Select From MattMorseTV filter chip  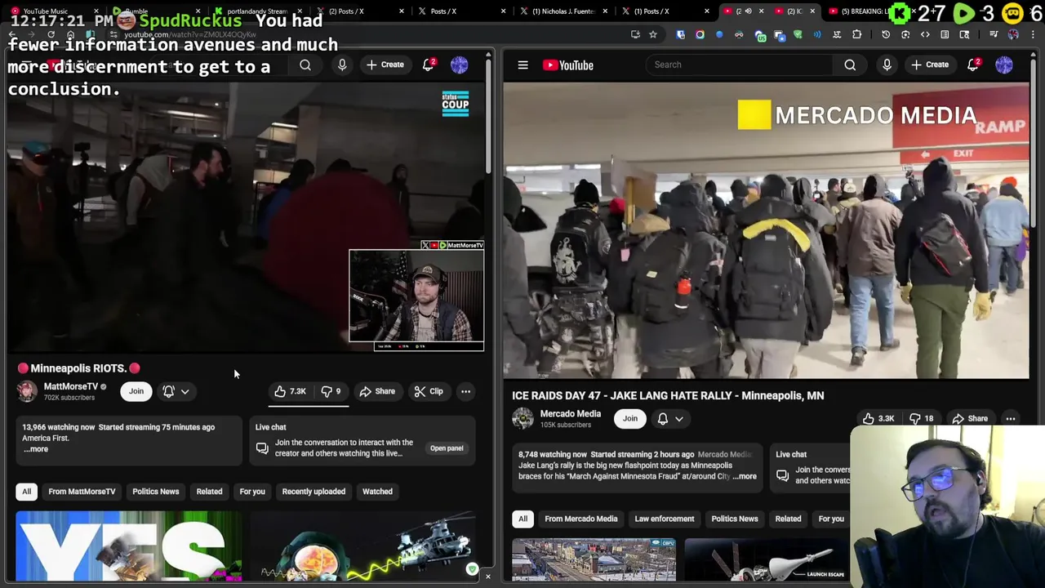82,492
